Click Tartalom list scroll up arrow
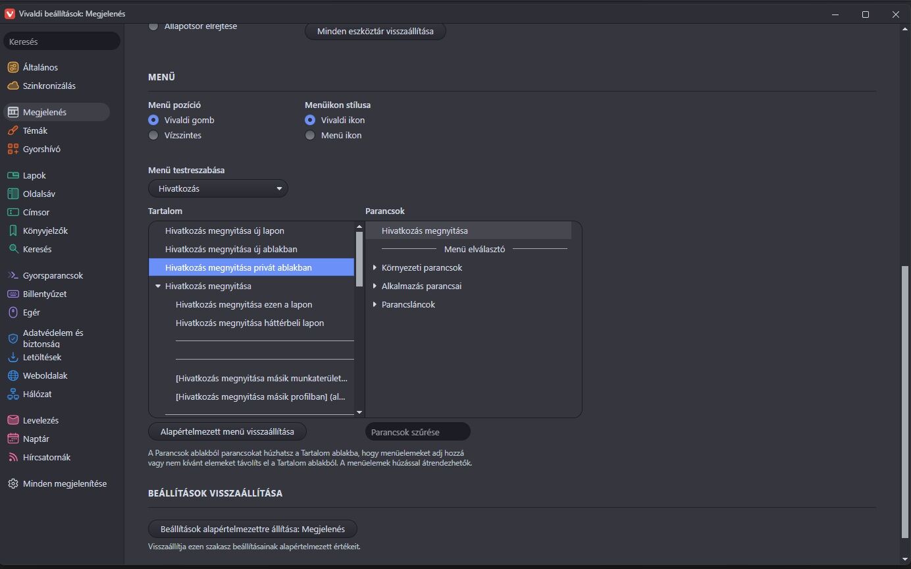Screen dimensions: 911x569 359,227
